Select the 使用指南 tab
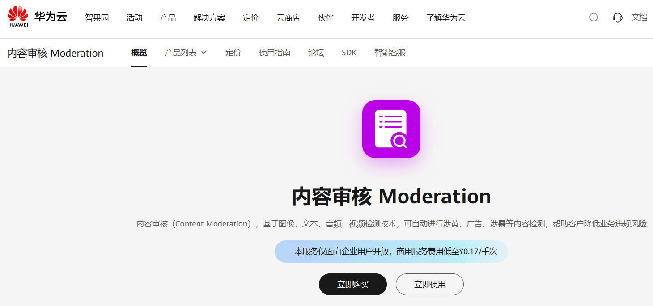This screenshot has height=306, width=653. pyautogui.click(x=275, y=53)
